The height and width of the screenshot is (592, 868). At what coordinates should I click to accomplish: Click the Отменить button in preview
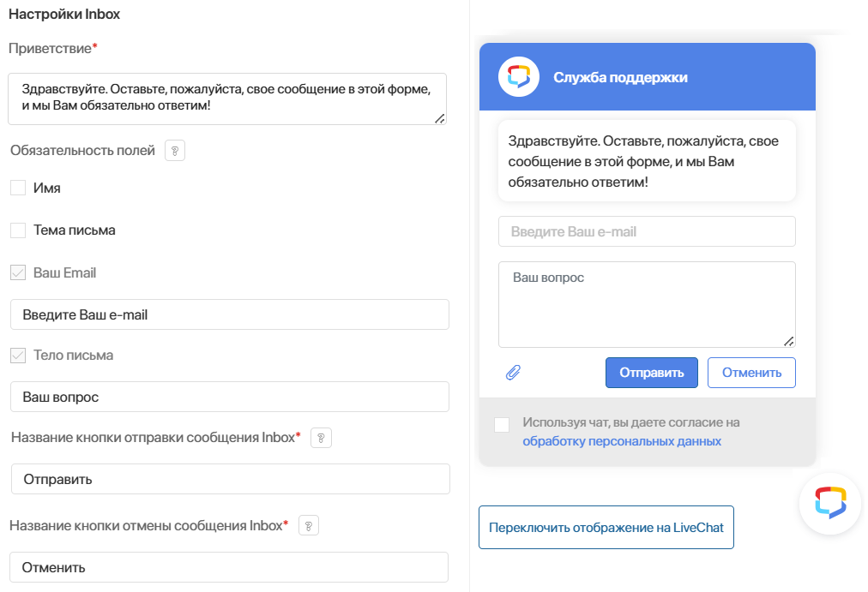[x=751, y=373]
